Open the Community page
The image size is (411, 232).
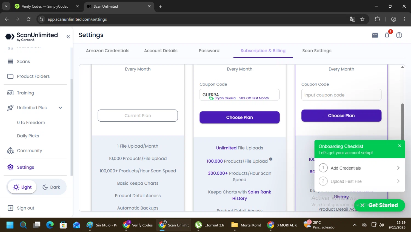(25, 151)
